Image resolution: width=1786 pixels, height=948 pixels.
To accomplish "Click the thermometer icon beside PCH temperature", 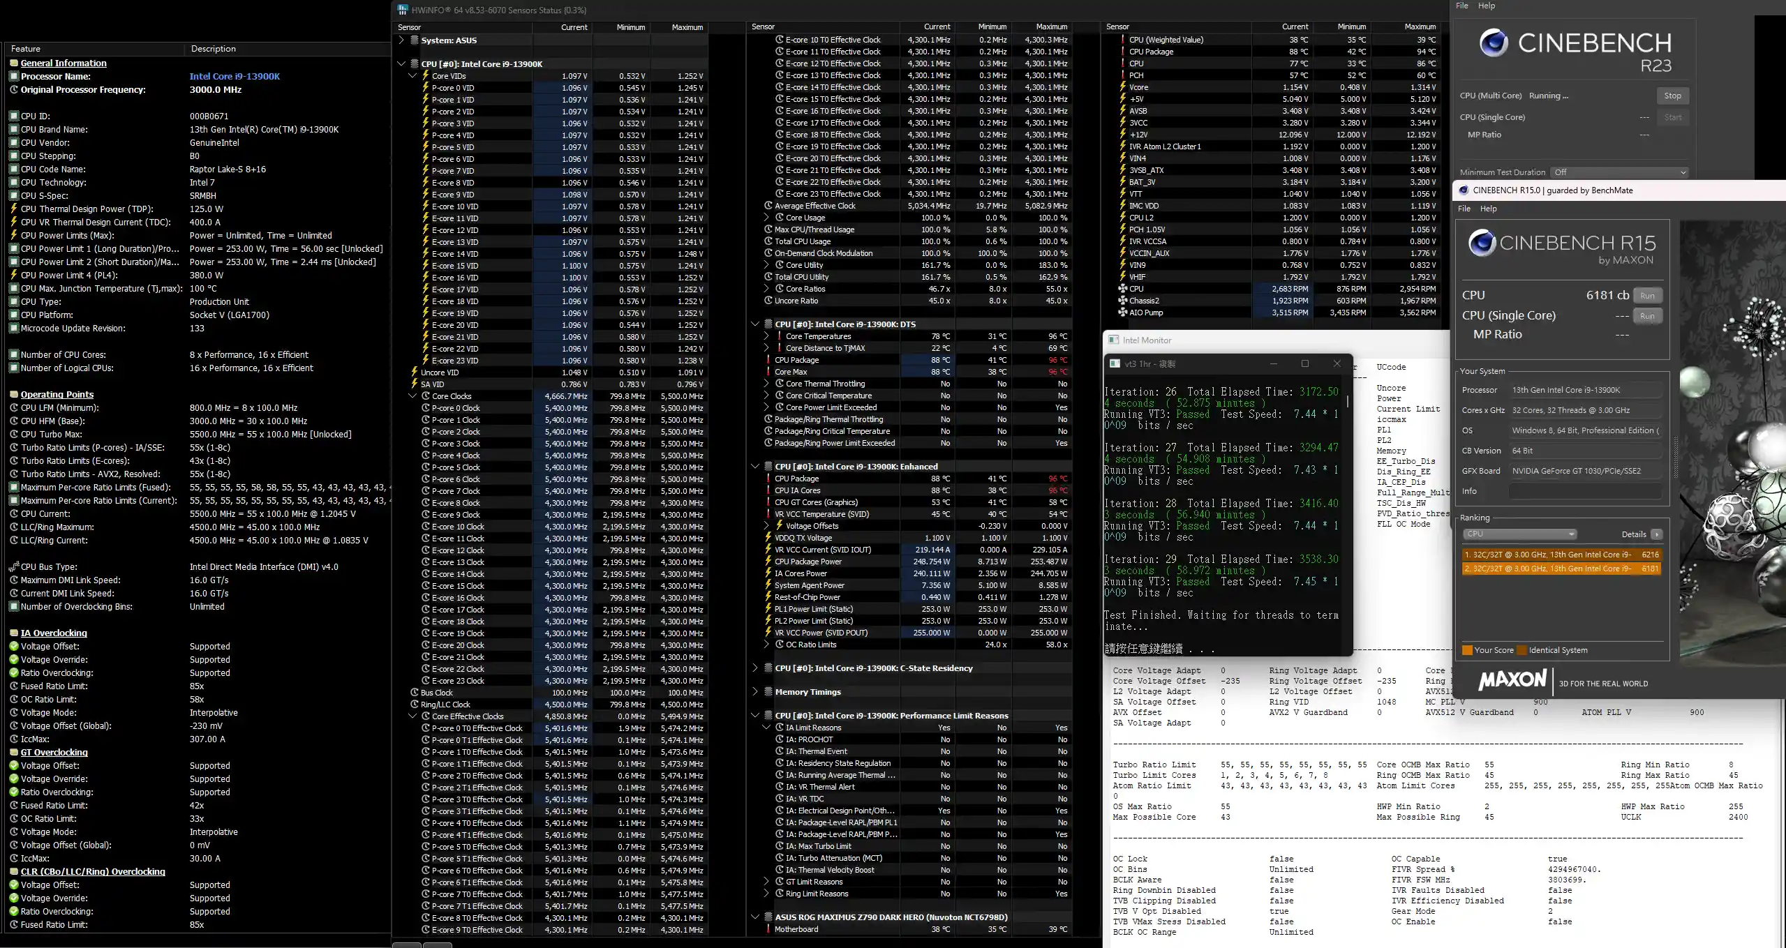I will point(1122,75).
